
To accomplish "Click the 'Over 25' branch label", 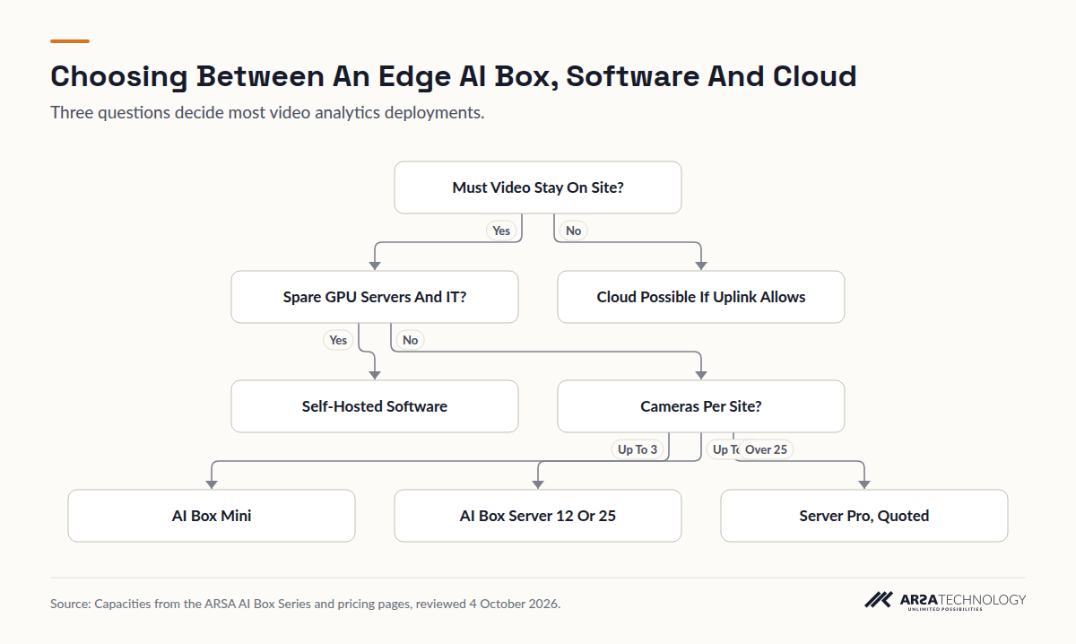I will (766, 449).
